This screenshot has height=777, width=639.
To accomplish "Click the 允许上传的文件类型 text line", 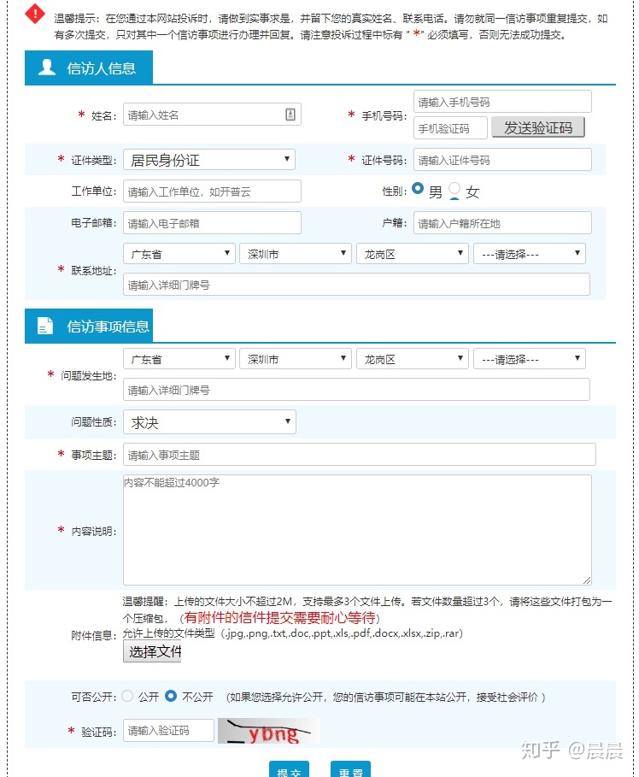I will 293,633.
